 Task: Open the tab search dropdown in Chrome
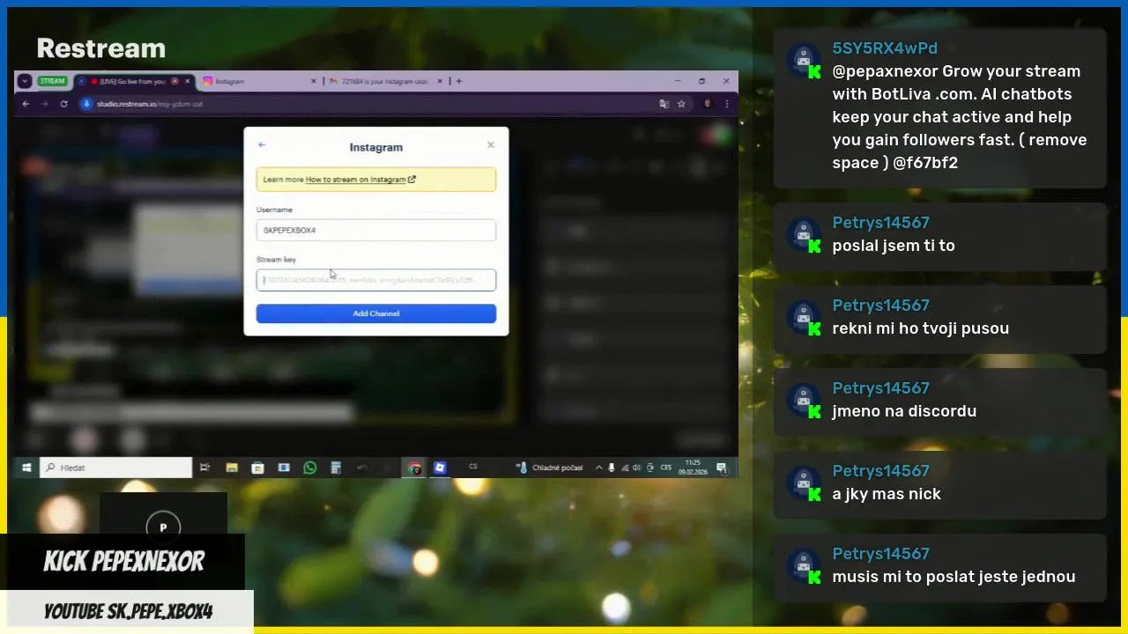coord(25,81)
